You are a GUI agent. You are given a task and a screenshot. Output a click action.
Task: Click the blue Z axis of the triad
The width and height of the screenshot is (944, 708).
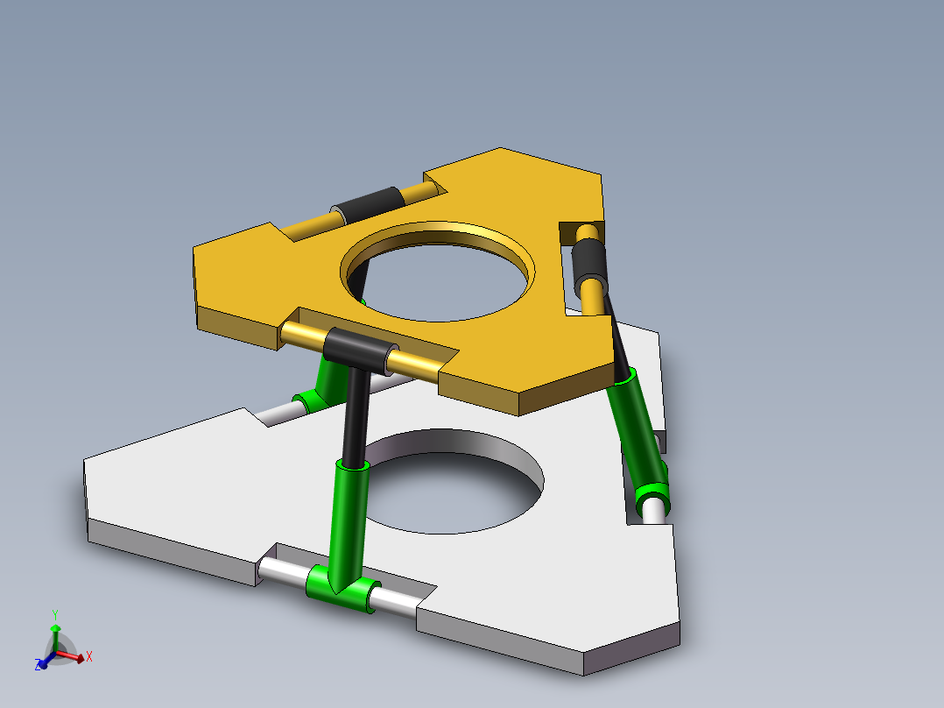tap(44, 661)
